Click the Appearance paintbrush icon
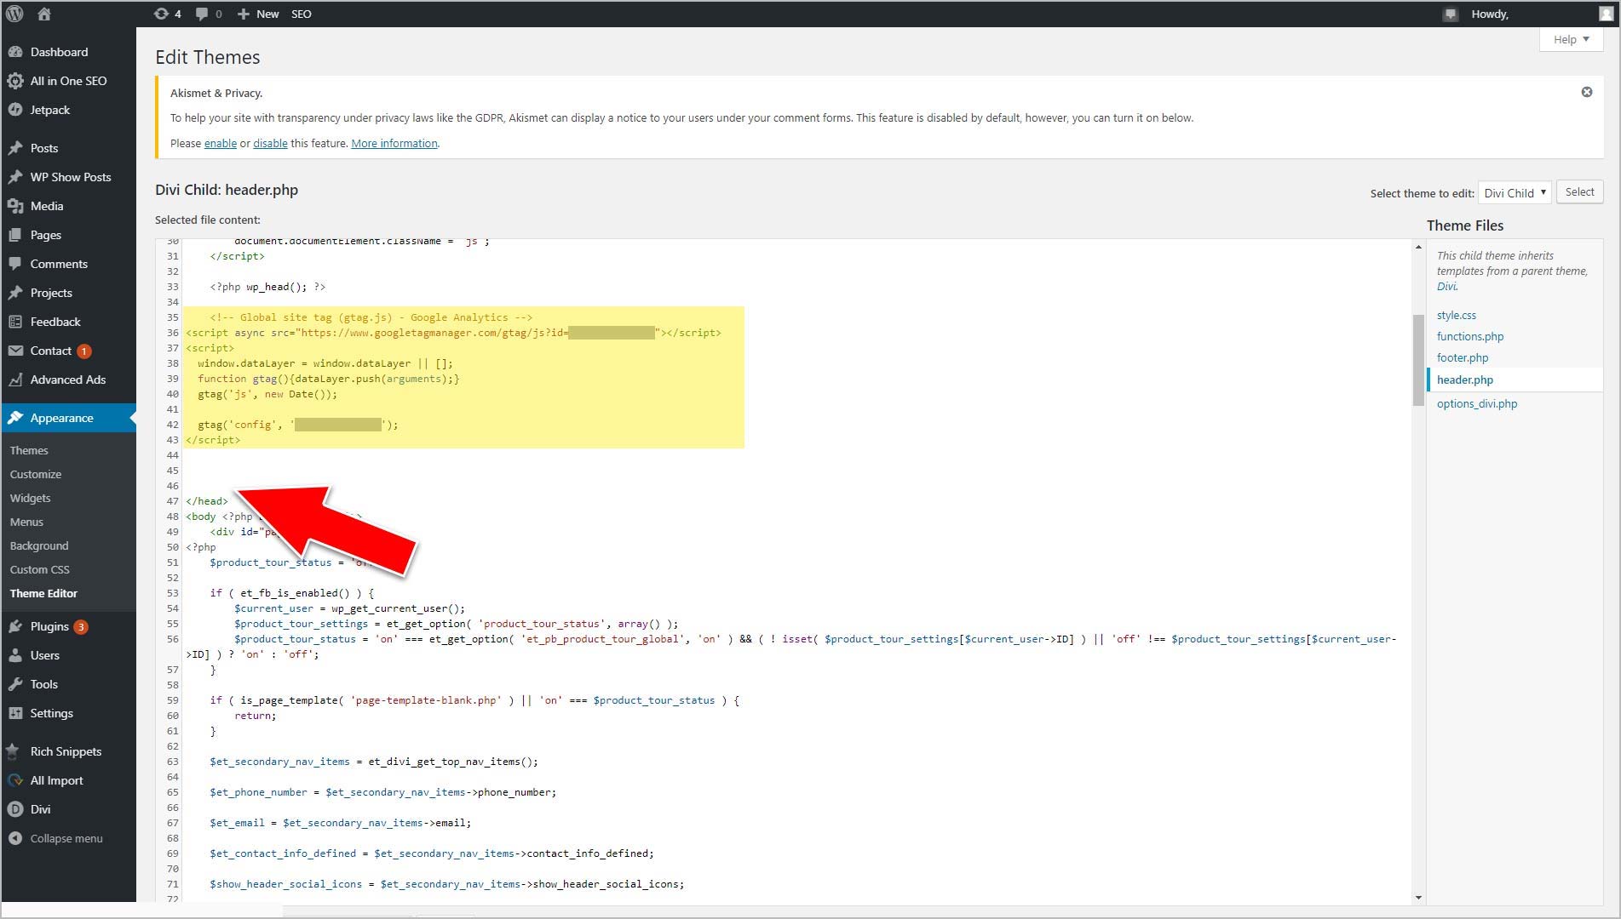This screenshot has width=1621, height=919. [14, 418]
